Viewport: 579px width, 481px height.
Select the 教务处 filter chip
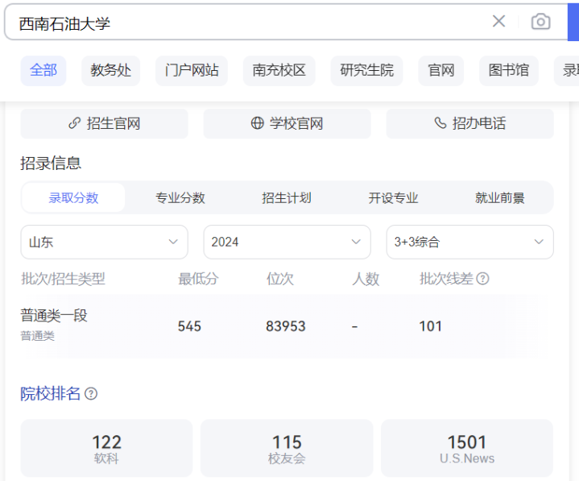tap(111, 71)
